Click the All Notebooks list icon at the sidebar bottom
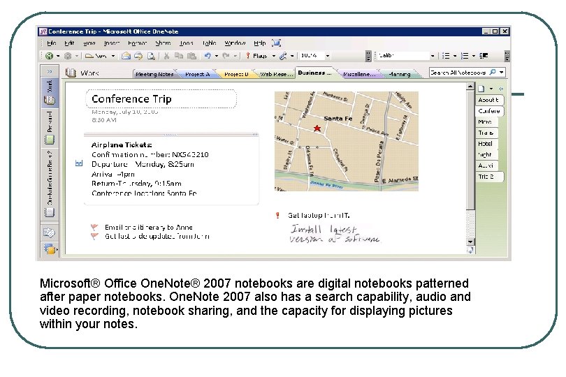Viewport: 566px width, 377px height. pyautogui.click(x=50, y=249)
